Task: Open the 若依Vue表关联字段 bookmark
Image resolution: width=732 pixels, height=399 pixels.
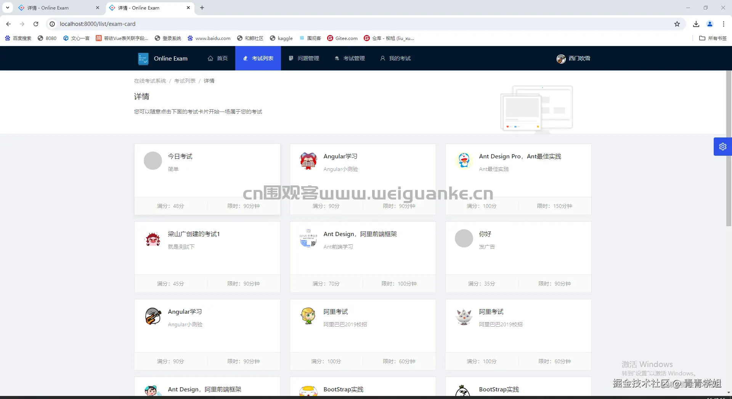Action: [x=122, y=38]
